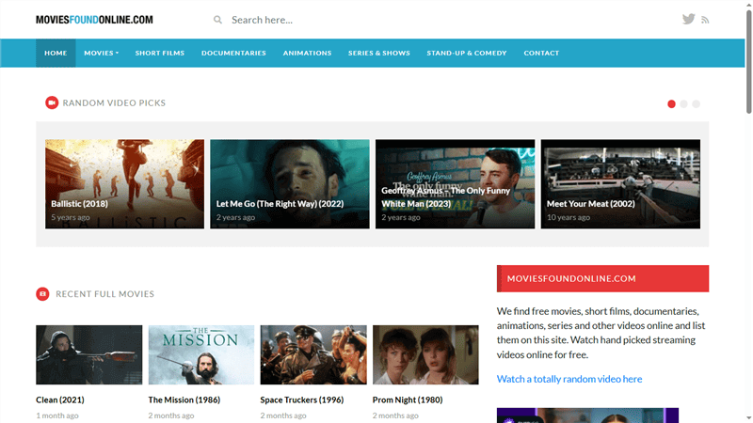This screenshot has height=423, width=753.
Task: Click the Recent Full Movies red icon
Action: 42,294
